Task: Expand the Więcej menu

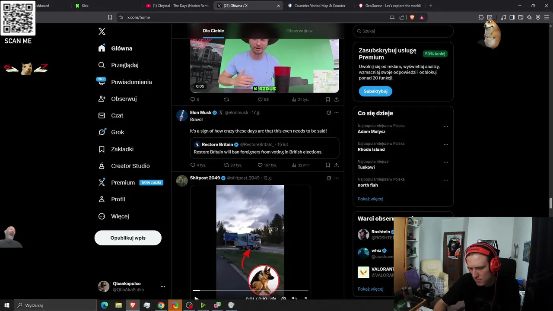Action: pos(114,216)
